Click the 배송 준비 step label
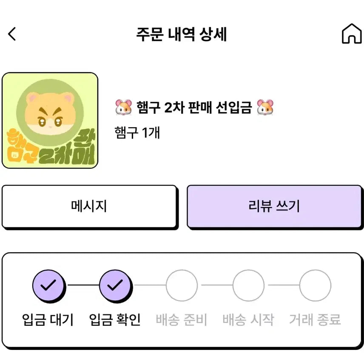 [182, 320]
